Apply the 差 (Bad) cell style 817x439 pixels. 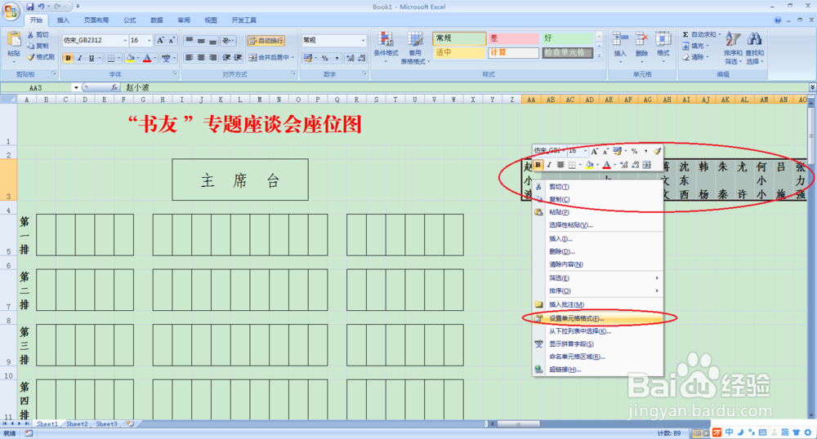[x=513, y=38]
